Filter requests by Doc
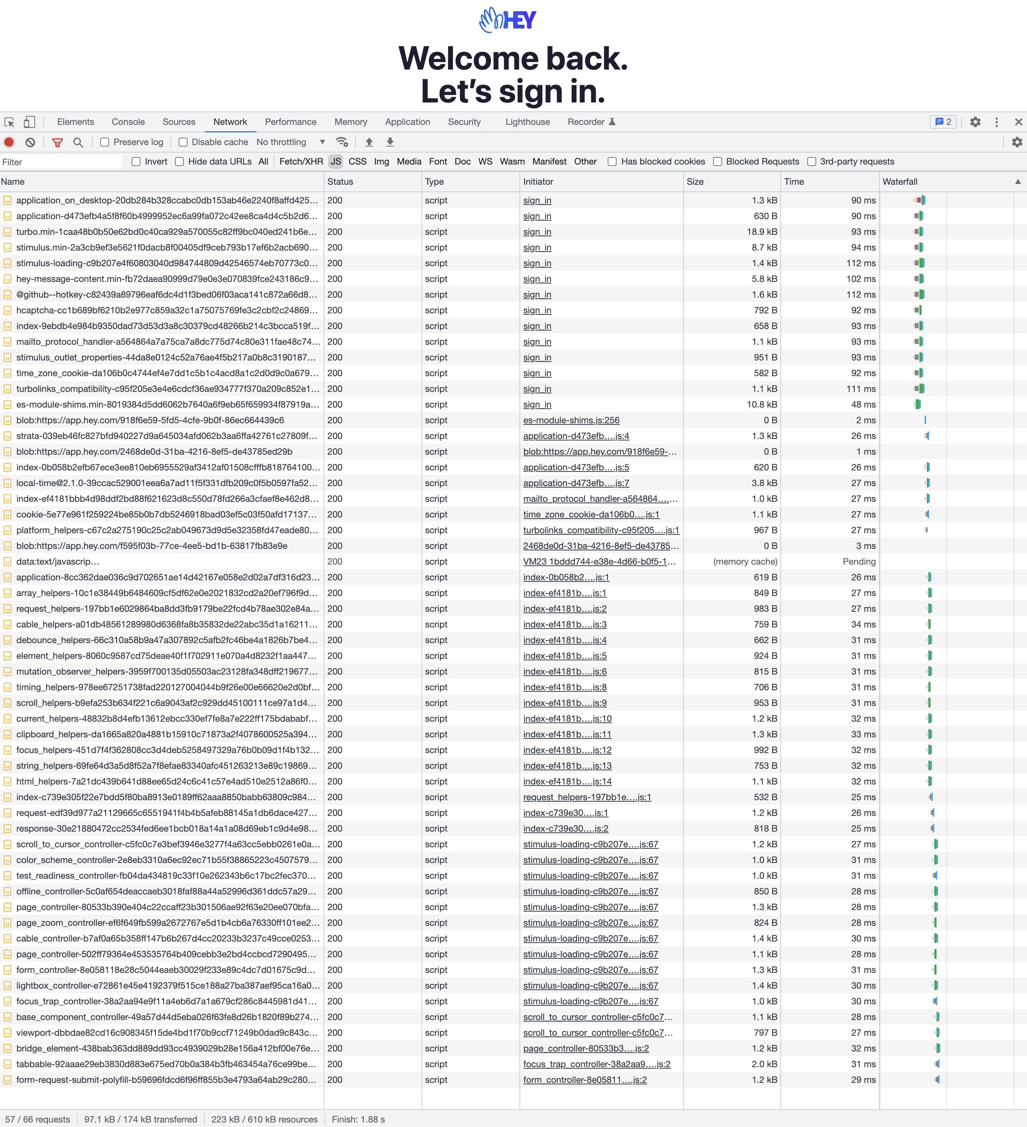 (463, 162)
